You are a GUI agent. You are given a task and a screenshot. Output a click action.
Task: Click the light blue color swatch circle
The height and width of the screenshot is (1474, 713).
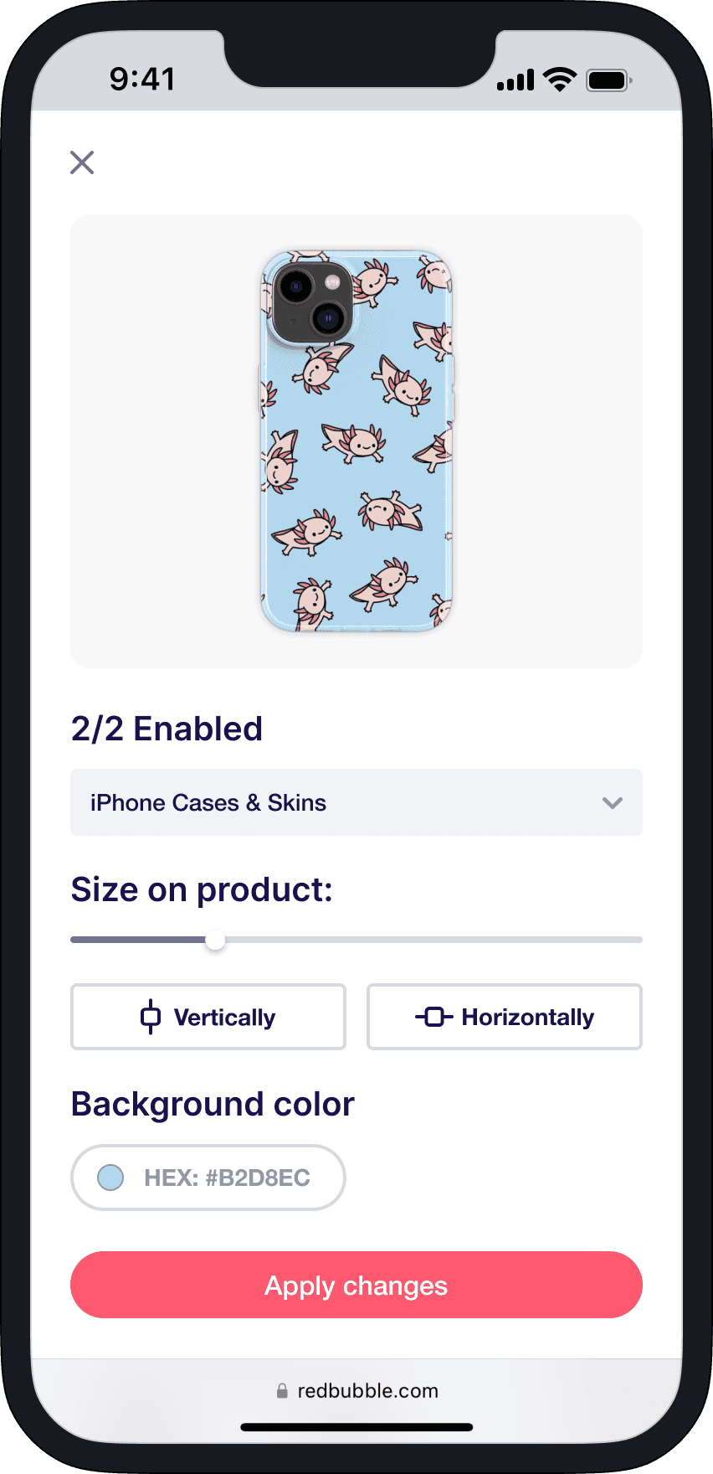pos(110,1178)
